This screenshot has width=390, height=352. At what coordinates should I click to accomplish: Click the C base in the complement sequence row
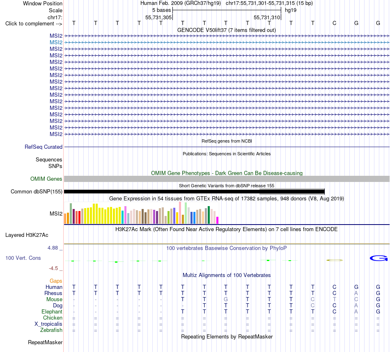pyautogui.click(x=334, y=23)
